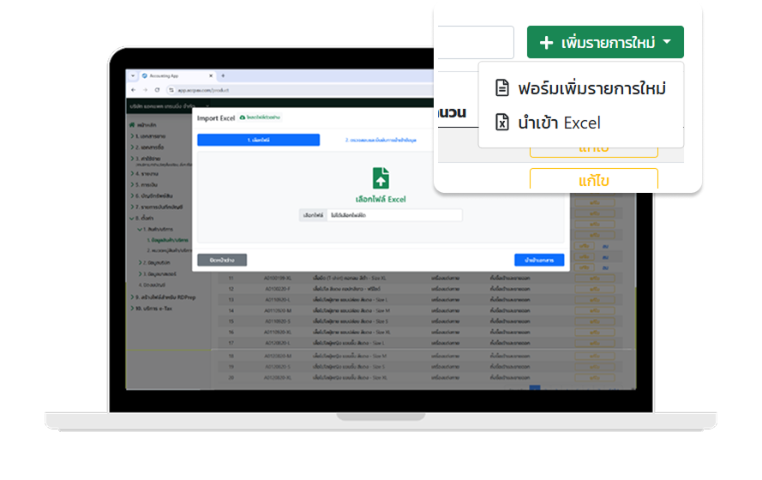Image resolution: width=762 pixels, height=480 pixels.
Task: Click the browser forward arrow
Action: (146, 90)
